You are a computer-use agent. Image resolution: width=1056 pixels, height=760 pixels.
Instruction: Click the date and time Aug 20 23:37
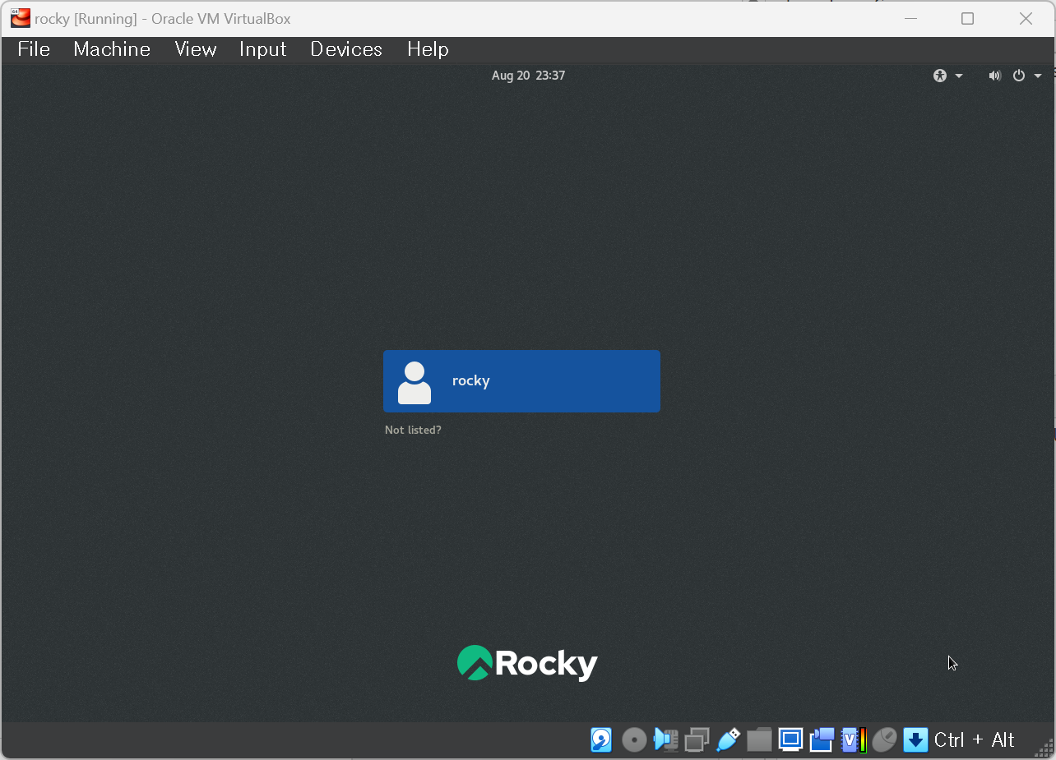pyautogui.click(x=528, y=76)
